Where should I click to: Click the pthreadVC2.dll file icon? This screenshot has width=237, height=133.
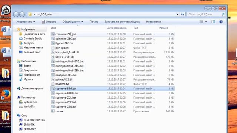tap(53, 79)
